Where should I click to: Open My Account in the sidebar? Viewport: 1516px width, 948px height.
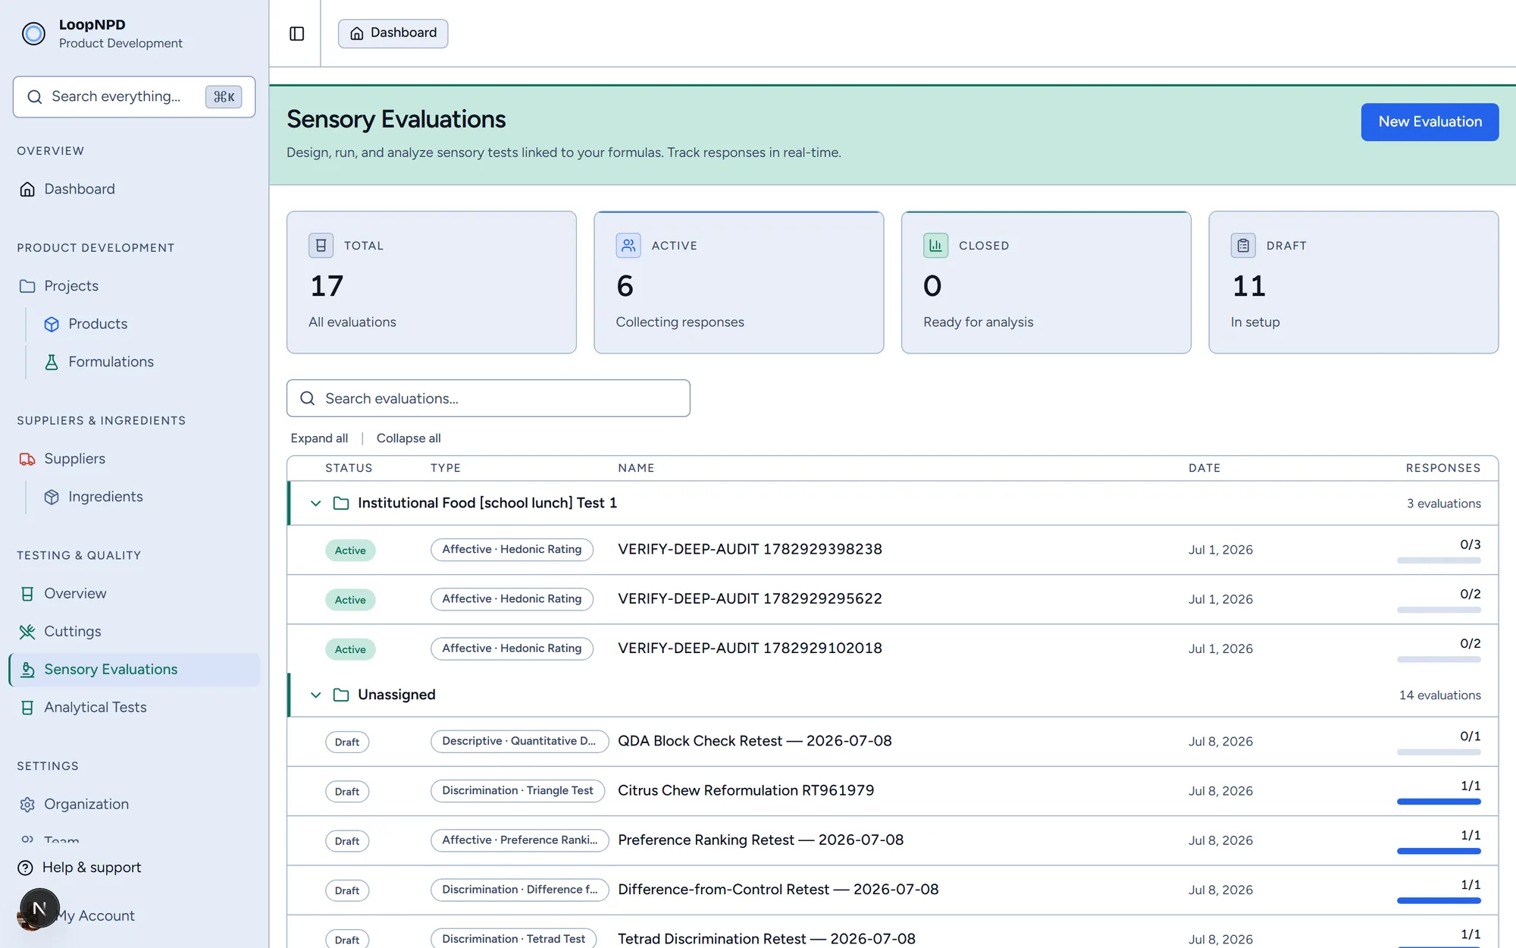point(96,915)
